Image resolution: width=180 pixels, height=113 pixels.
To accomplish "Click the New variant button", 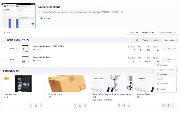I will (x=169, y=40).
